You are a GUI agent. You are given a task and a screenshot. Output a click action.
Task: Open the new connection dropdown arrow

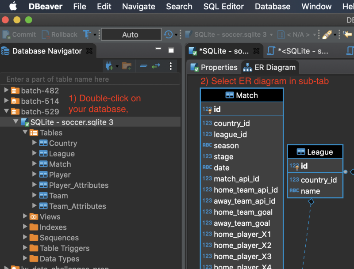tap(117, 66)
